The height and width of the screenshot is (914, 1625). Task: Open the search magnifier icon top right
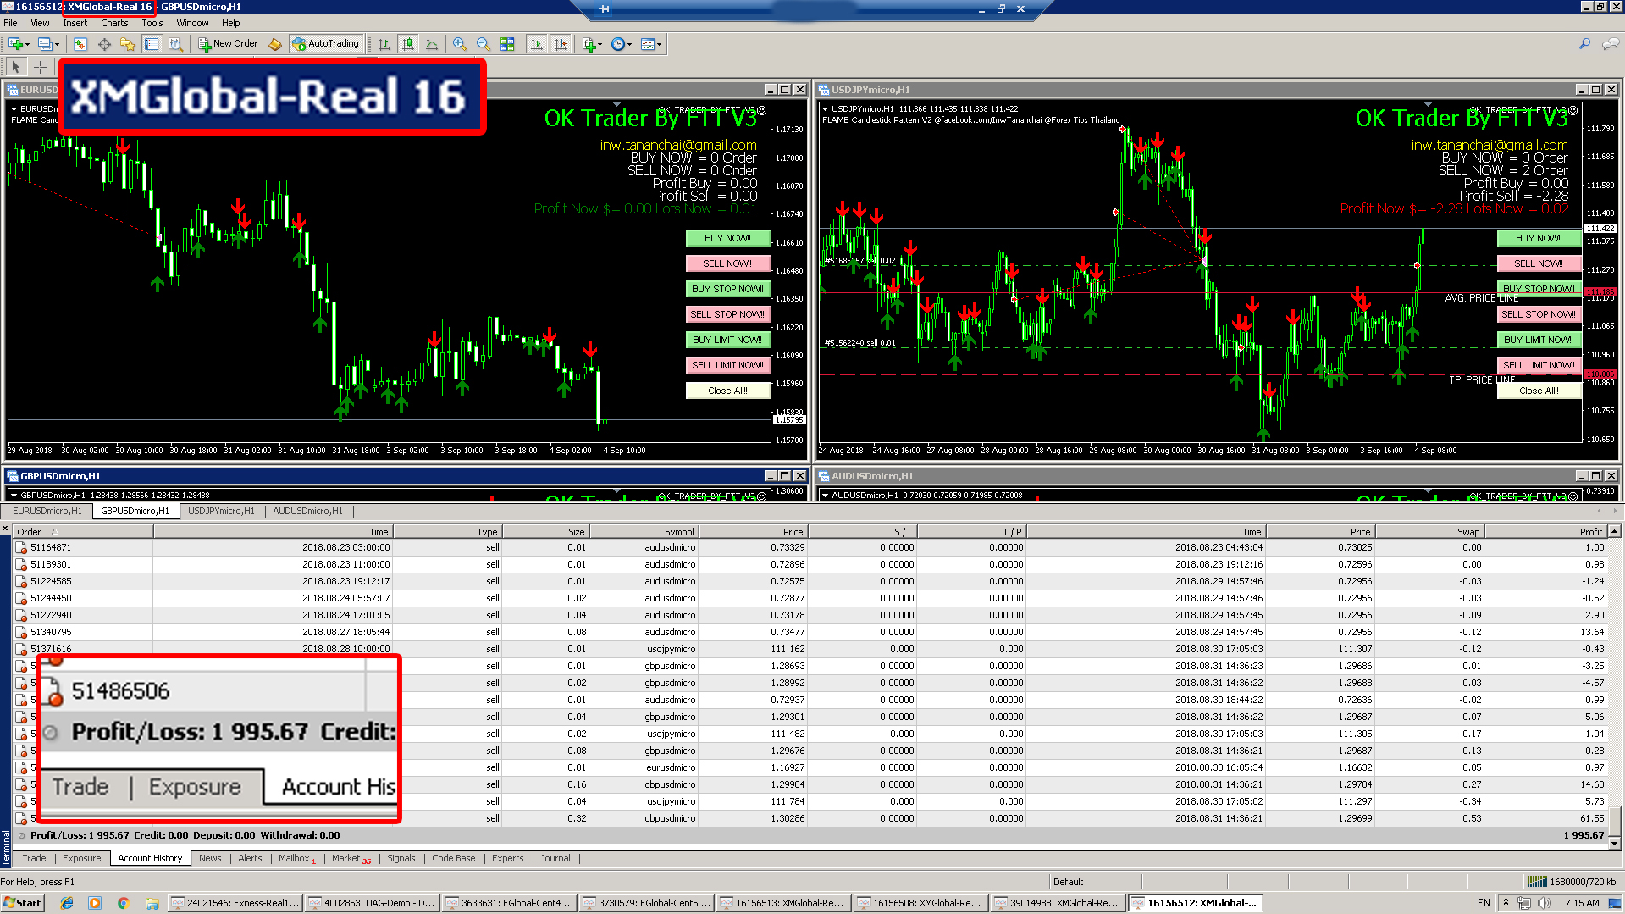pos(1584,44)
